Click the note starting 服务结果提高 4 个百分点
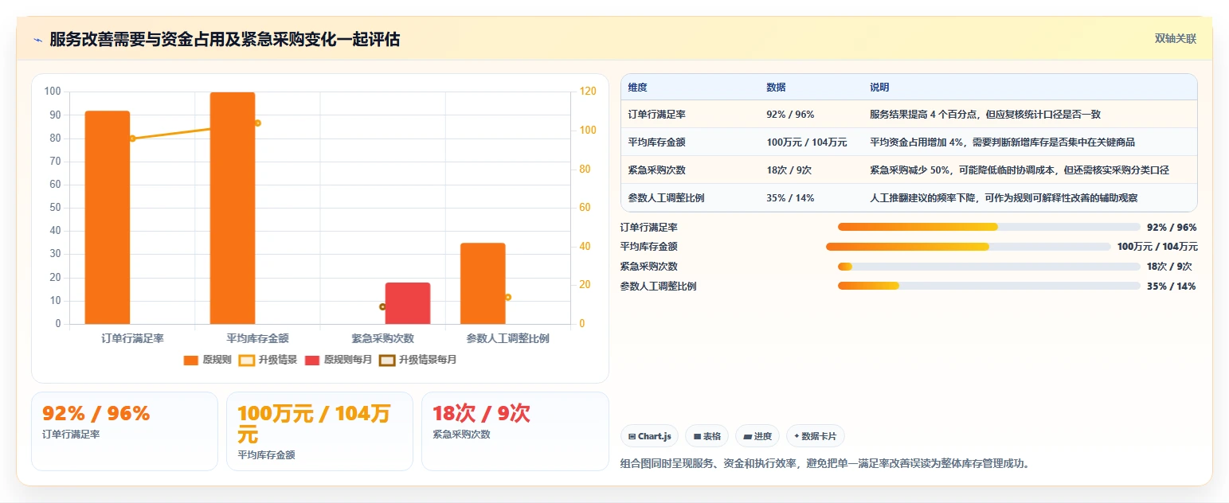The width and height of the screenshot is (1229, 503). click(985, 115)
